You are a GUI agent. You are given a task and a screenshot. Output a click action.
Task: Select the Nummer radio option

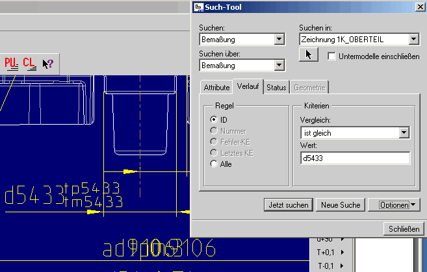214,130
